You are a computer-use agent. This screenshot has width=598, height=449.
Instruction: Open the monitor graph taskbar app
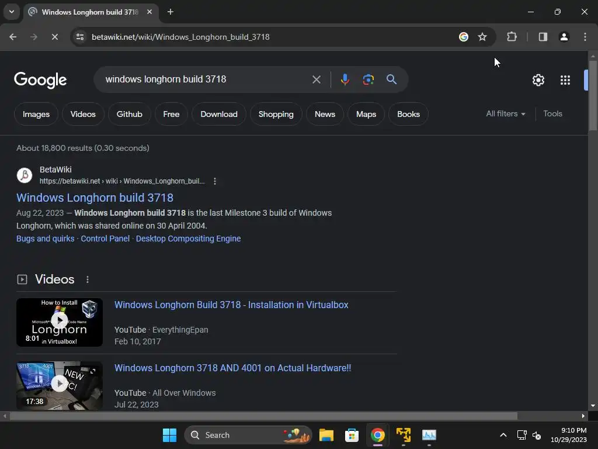coord(429,435)
